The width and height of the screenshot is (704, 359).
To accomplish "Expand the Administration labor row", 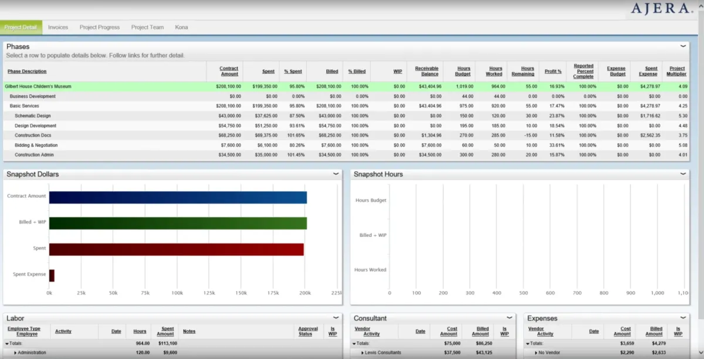I will (x=15, y=353).
